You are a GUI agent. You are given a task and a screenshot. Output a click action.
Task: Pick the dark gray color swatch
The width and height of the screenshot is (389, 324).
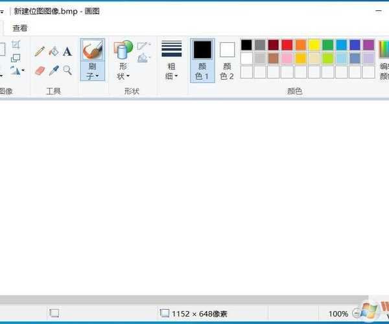coord(260,45)
